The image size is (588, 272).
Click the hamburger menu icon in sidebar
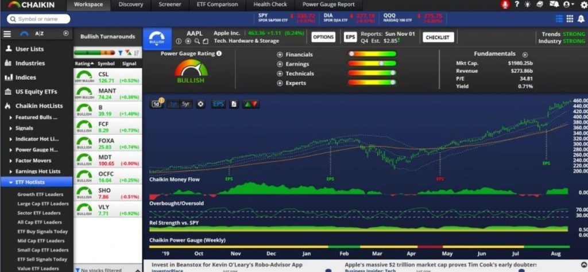(x=7, y=34)
